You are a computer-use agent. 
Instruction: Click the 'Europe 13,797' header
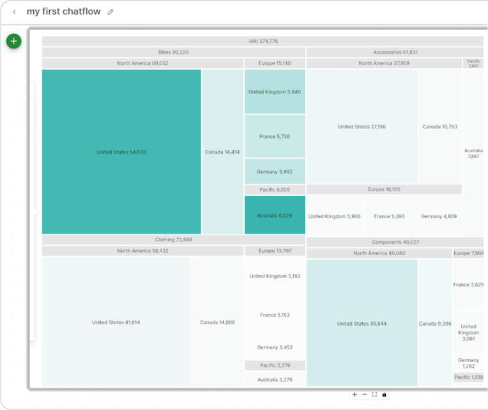275,251
